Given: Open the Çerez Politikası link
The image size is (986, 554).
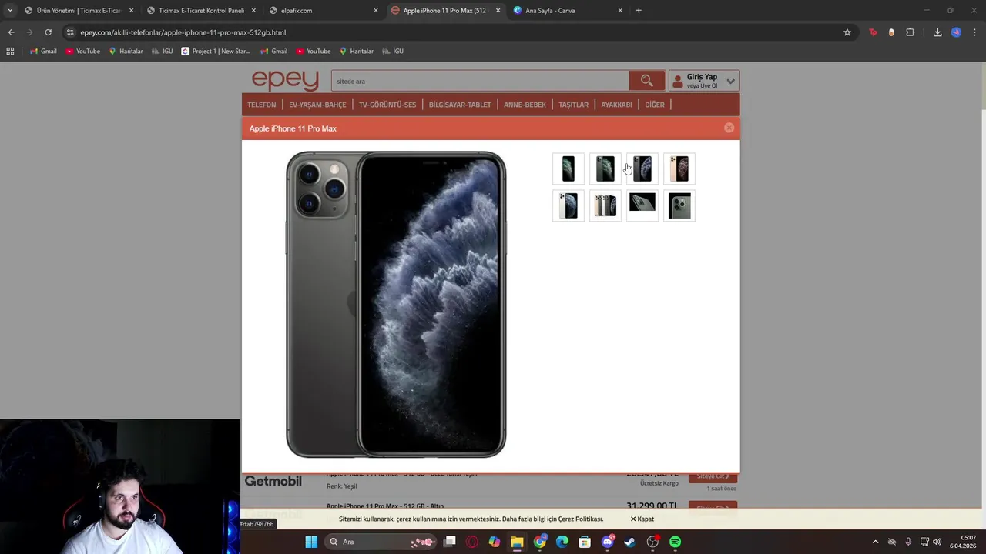Looking at the screenshot, I should (581, 519).
